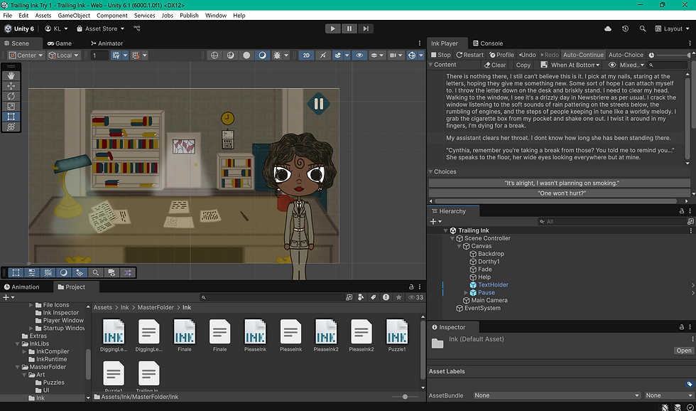Image resolution: width=696 pixels, height=411 pixels.
Task: Open the Component menu
Action: [112, 16]
